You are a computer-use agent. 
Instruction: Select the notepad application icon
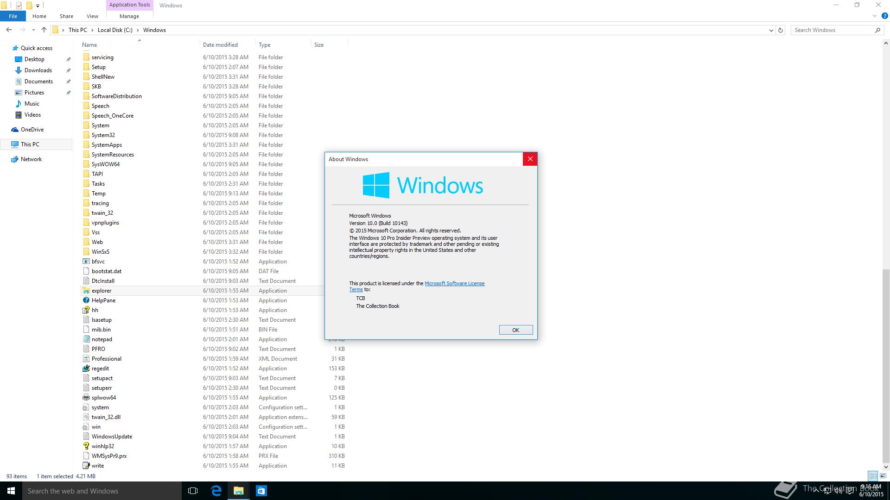pyautogui.click(x=86, y=339)
